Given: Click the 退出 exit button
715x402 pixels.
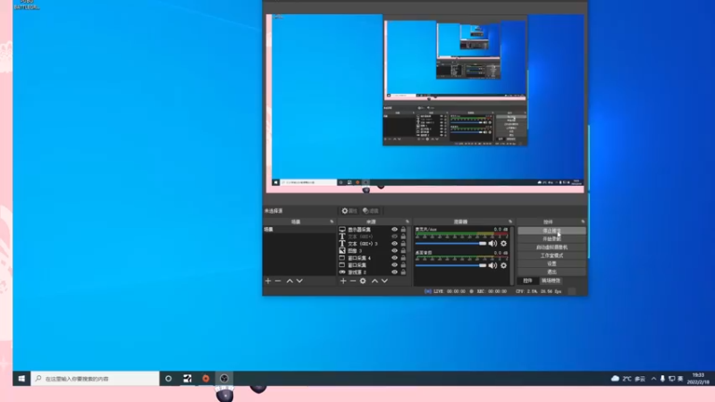Looking at the screenshot, I should tap(551, 272).
